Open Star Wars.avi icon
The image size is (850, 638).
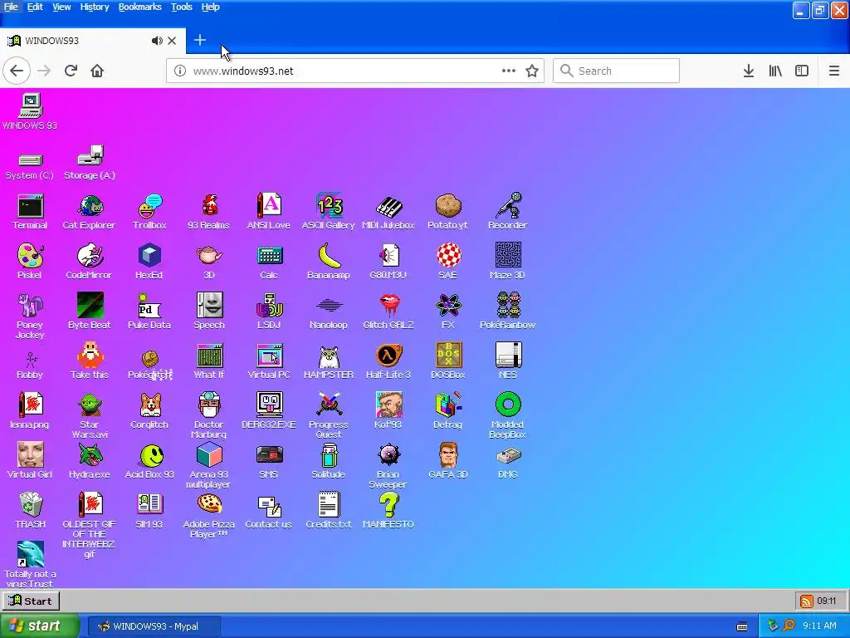[x=90, y=416]
